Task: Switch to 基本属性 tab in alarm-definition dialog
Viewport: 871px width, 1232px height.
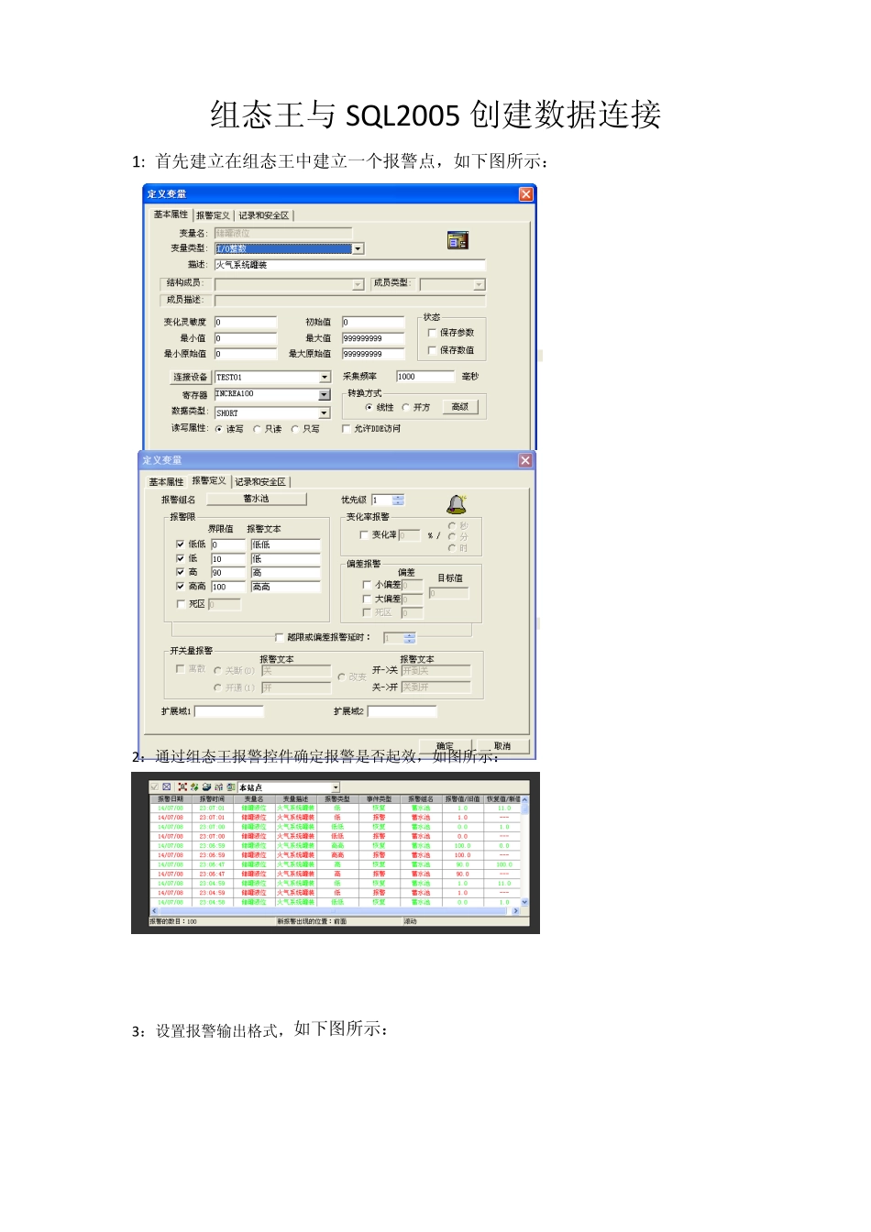Action: (167, 481)
